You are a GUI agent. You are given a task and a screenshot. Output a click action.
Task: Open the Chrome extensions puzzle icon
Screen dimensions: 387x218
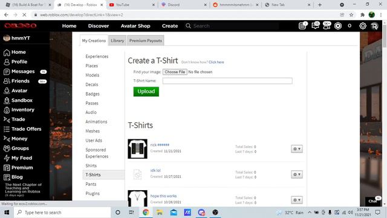pyautogui.click(x=362, y=15)
